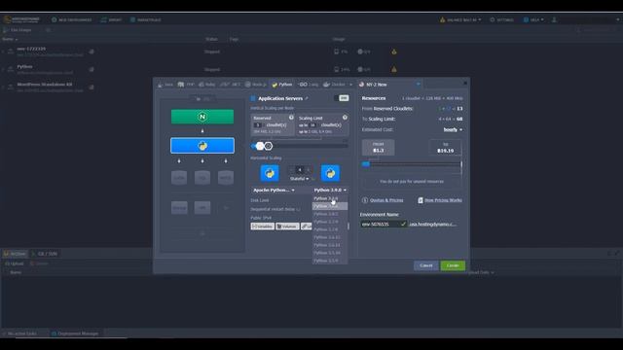This screenshot has width=623, height=350.
Task: Click the info icon in Scaling Limit box
Action: 345,118
